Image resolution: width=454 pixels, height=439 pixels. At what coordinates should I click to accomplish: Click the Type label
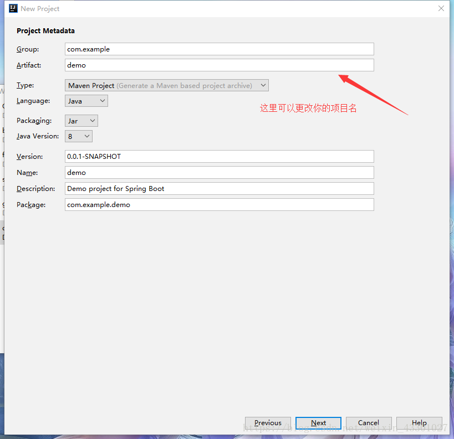click(25, 85)
